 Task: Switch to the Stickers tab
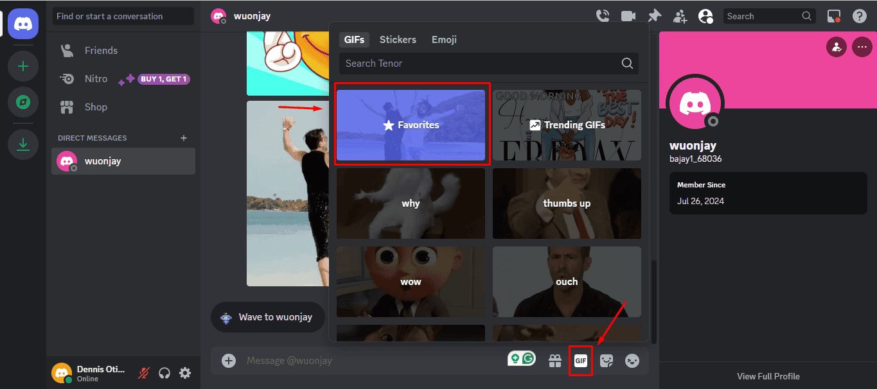pyautogui.click(x=398, y=40)
